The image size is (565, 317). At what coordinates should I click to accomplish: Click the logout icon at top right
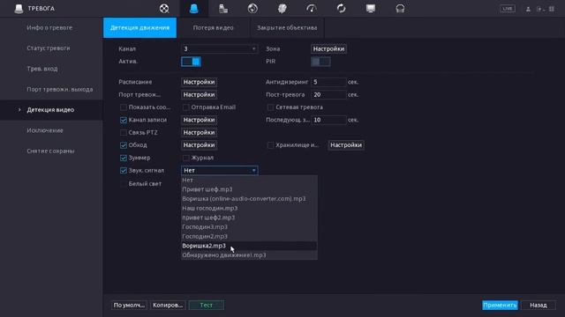[x=540, y=9]
